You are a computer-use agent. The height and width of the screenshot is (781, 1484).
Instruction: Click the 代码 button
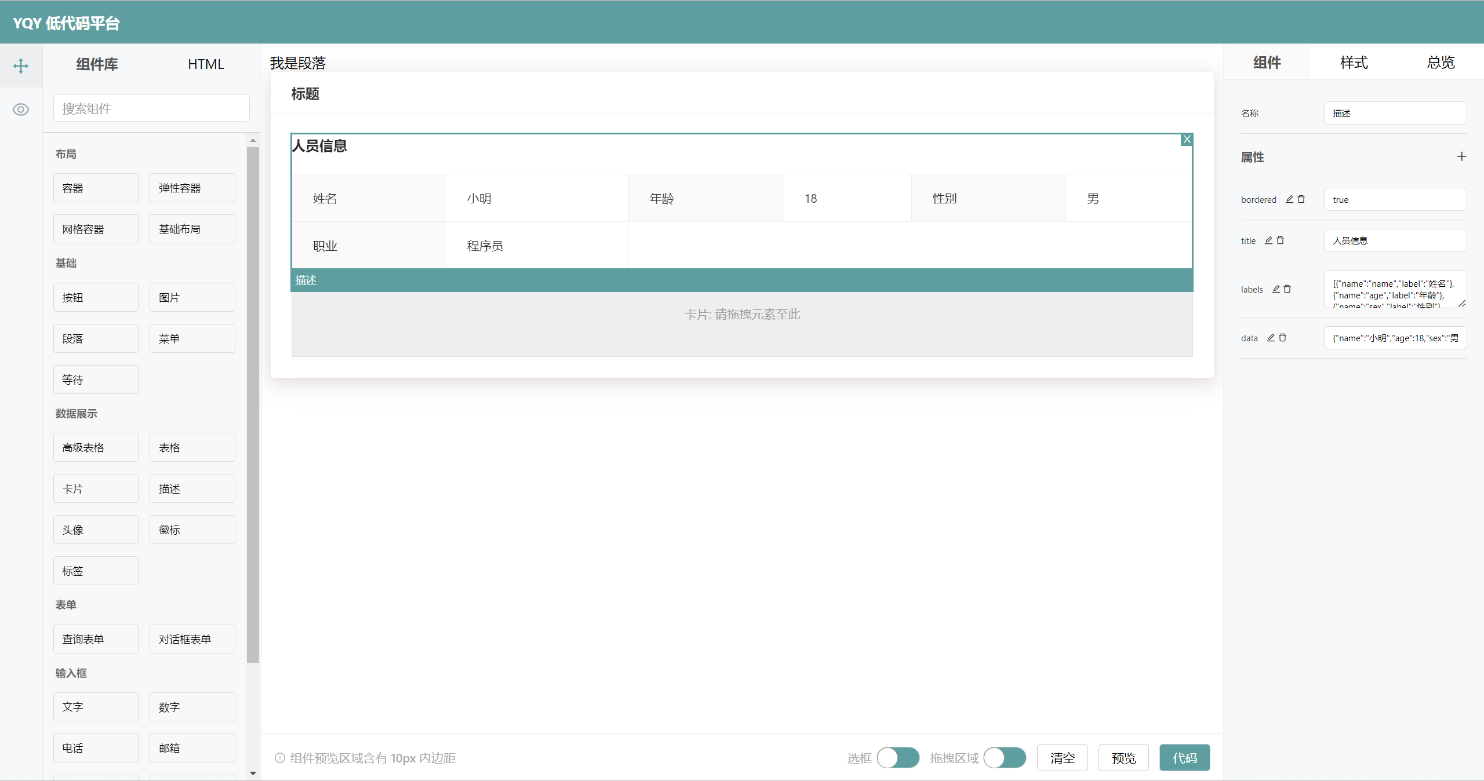click(1184, 758)
